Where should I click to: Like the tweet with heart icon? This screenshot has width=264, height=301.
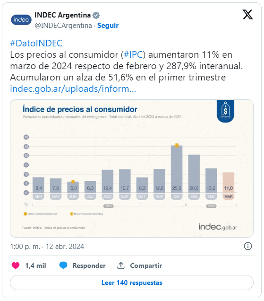click(16, 266)
